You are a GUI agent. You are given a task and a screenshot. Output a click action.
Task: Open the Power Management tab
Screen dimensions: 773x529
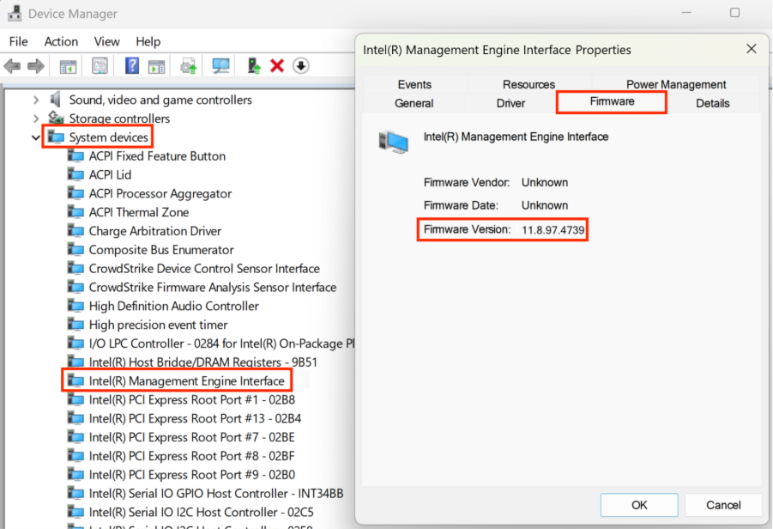(x=675, y=84)
